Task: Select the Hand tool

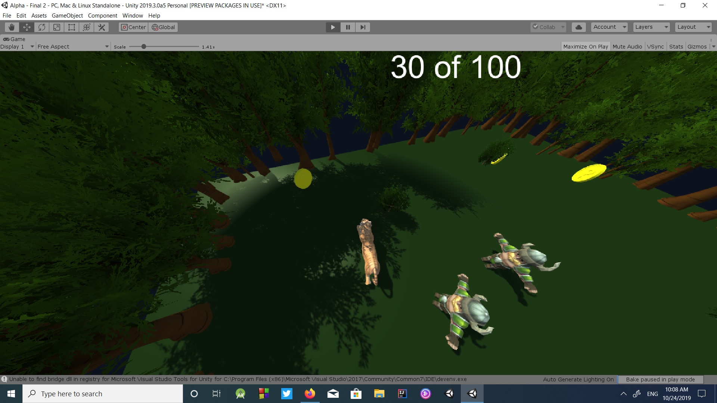Action: 12,27
